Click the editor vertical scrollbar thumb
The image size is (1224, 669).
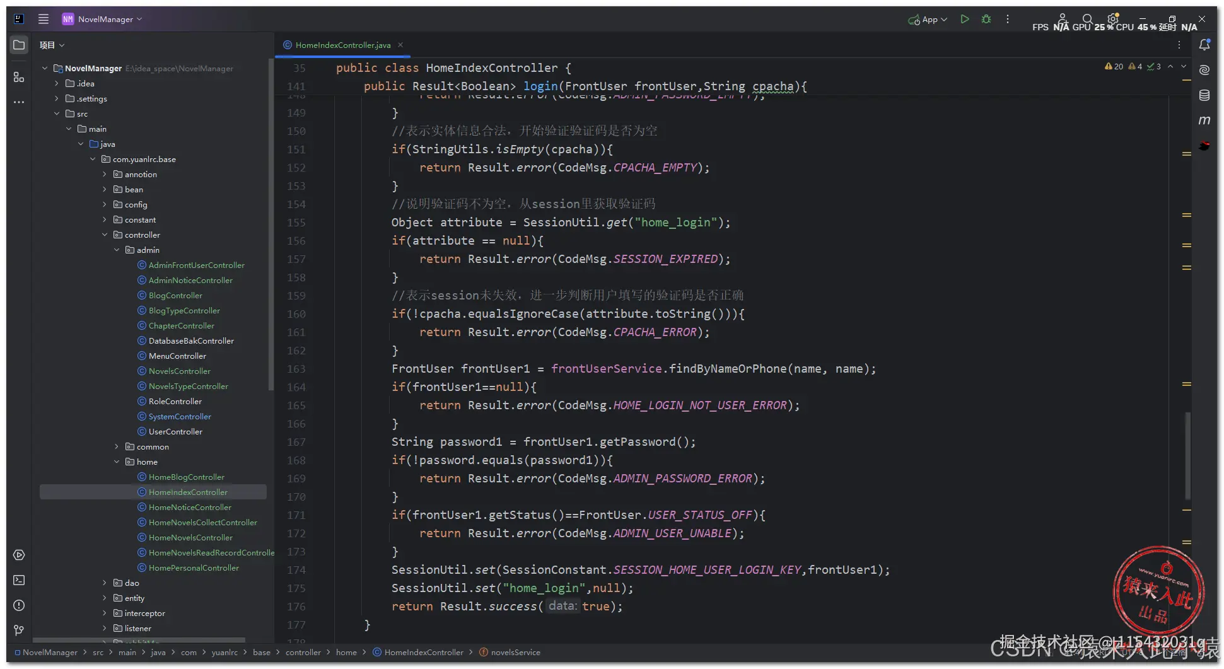point(1187,455)
